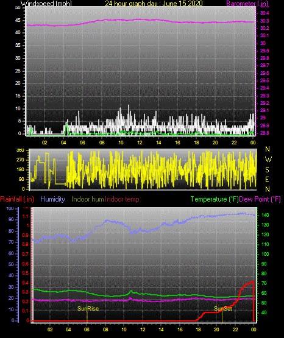Image resolution: width=284 pixels, height=338 pixels.
Task: Click the 50 humidity scale value
Action: coord(11,264)
